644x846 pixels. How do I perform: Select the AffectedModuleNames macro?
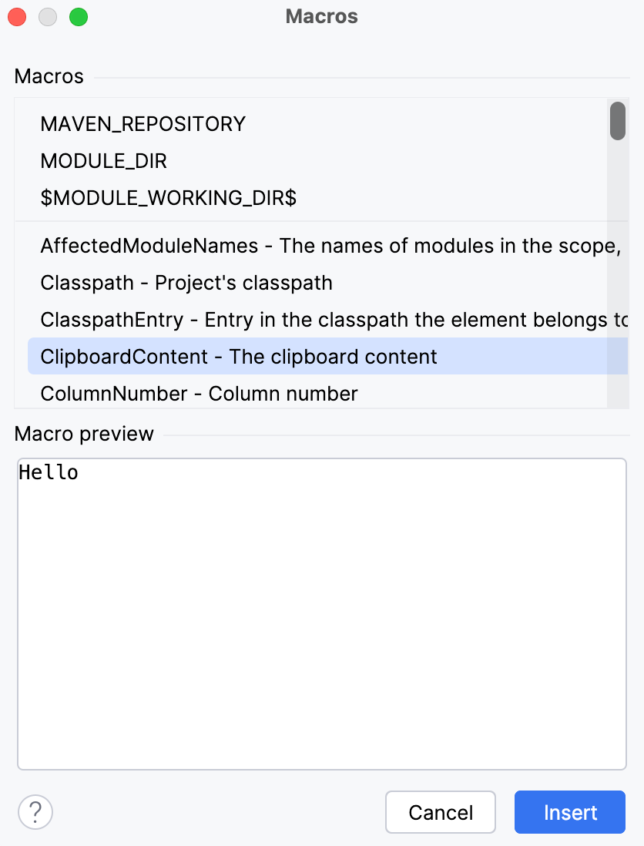[x=231, y=245]
